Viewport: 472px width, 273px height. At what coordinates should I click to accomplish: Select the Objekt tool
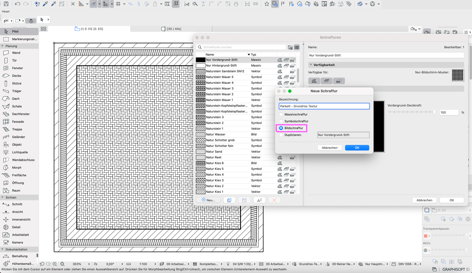click(19, 145)
